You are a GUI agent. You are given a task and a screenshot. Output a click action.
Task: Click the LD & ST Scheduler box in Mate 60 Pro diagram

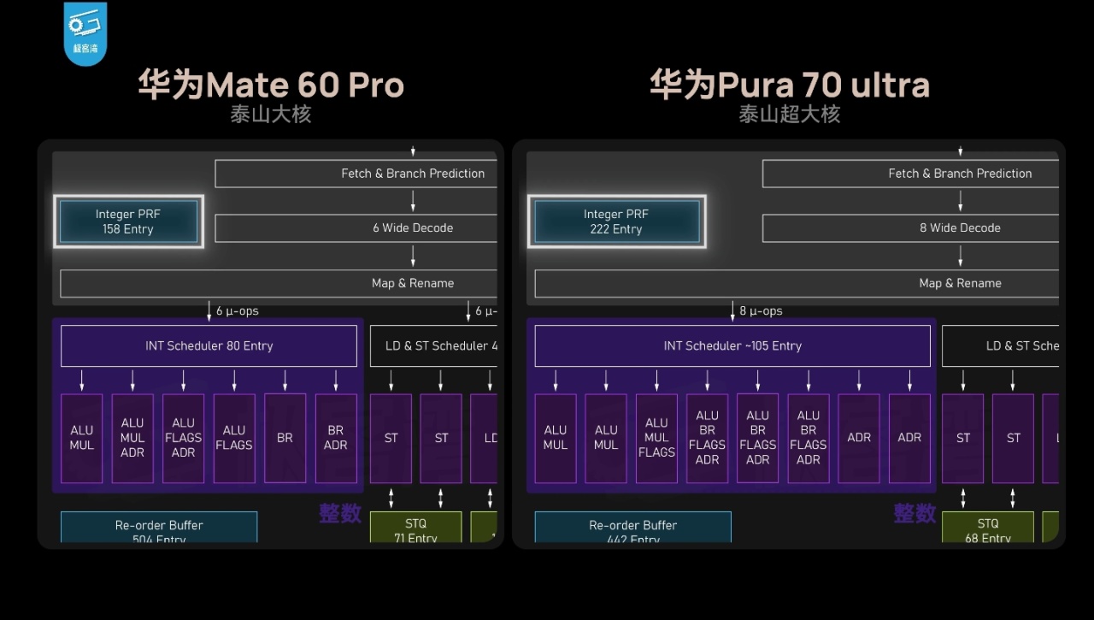click(x=433, y=345)
